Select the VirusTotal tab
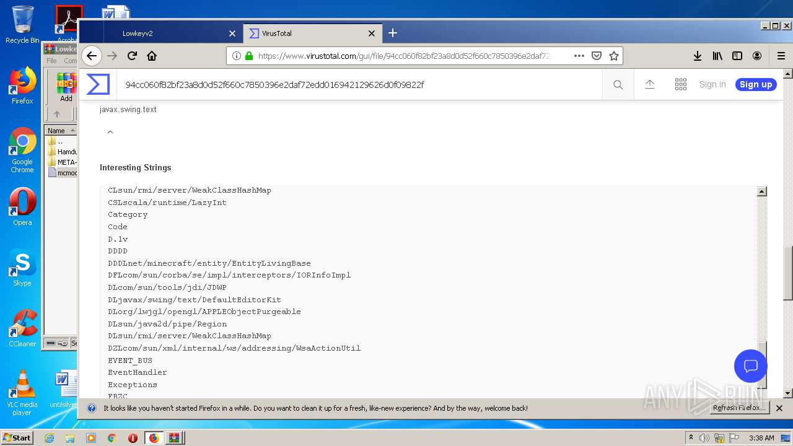This screenshot has width=793, height=446. point(312,33)
